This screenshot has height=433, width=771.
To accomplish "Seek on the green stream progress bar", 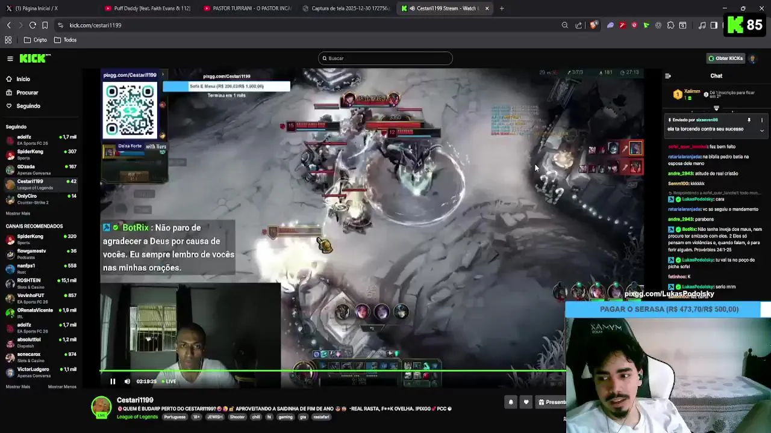I will coord(332,370).
